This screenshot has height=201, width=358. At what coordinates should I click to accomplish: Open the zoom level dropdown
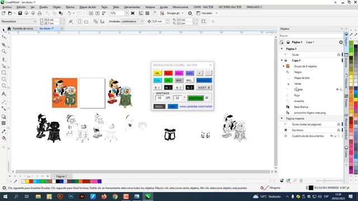coord(127,13)
